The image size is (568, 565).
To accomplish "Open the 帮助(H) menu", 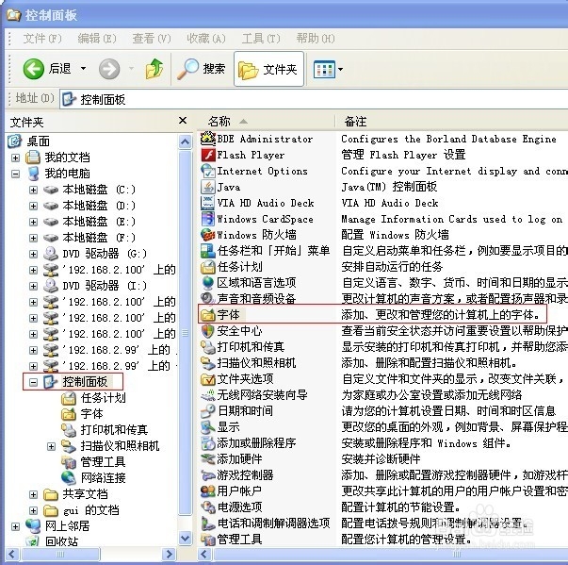I will click(316, 38).
